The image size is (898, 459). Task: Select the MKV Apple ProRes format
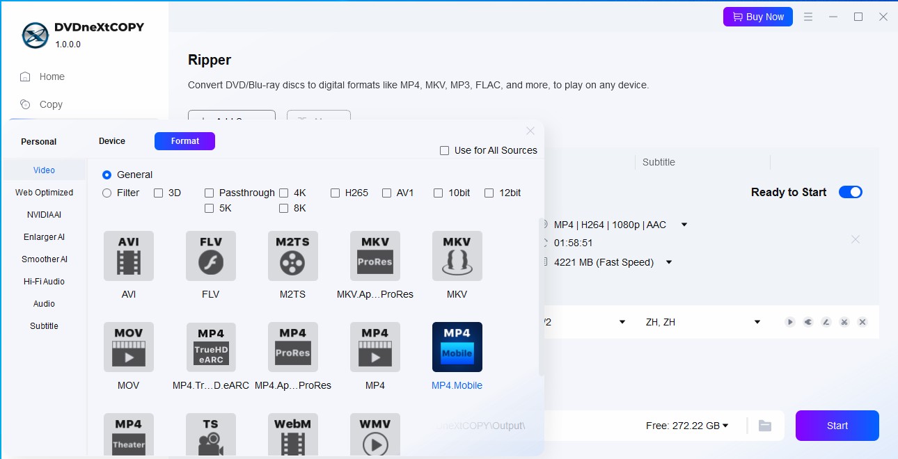click(x=375, y=256)
